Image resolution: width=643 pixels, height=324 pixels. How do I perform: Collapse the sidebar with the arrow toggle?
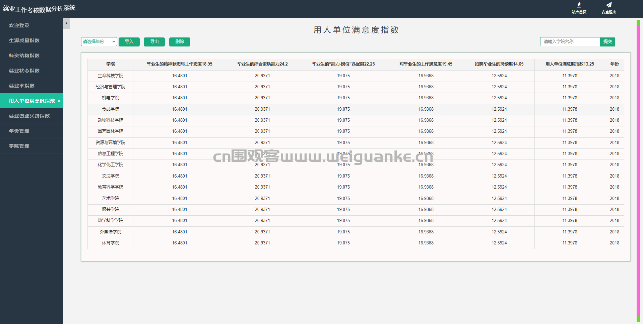pyautogui.click(x=66, y=23)
